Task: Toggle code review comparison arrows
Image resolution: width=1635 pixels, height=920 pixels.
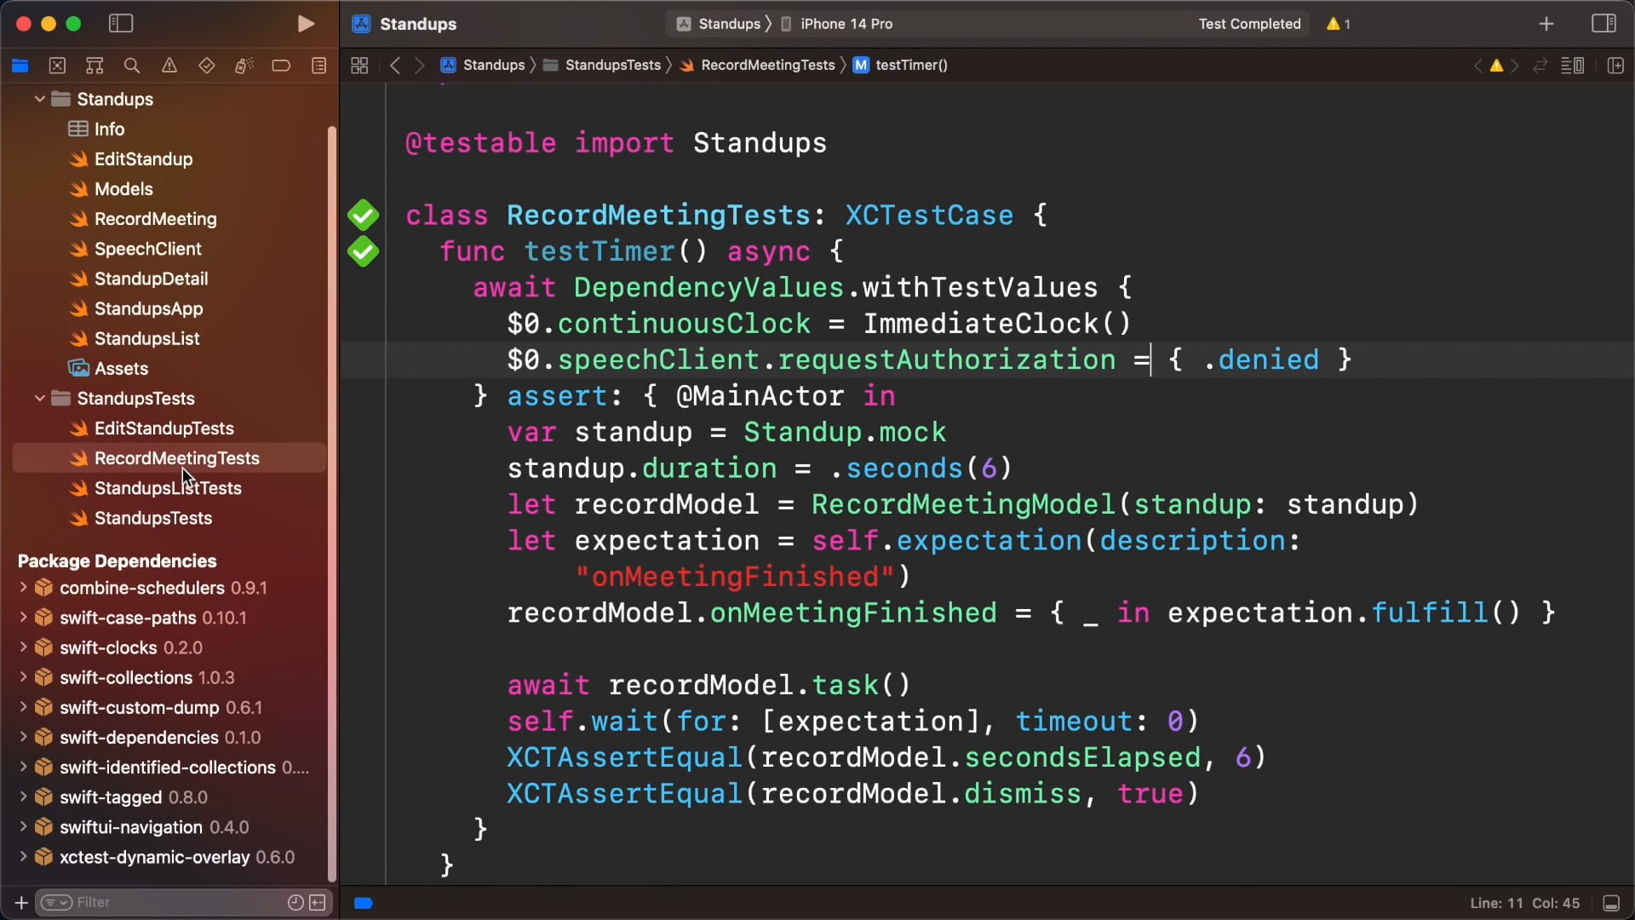Action: pos(1540,66)
